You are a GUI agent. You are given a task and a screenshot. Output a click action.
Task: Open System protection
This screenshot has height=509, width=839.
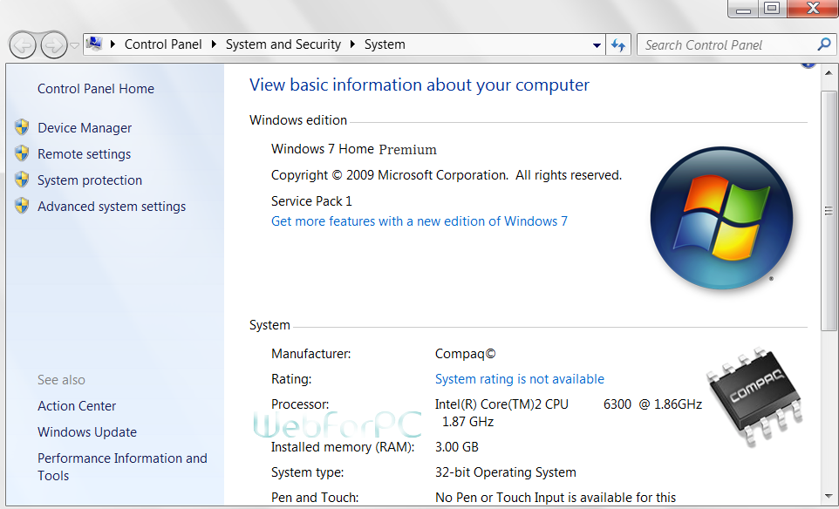tap(90, 180)
